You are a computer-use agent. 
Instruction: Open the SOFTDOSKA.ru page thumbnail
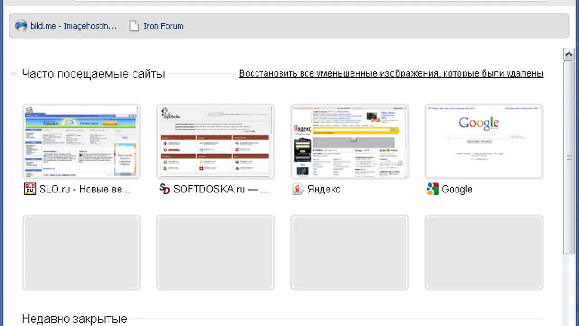pyautogui.click(x=215, y=142)
